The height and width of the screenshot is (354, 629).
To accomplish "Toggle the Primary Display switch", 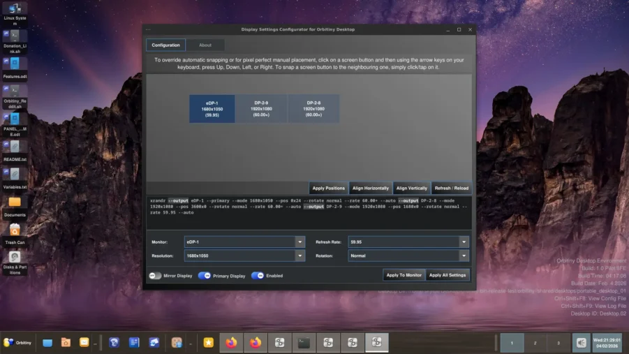I will click(x=205, y=276).
